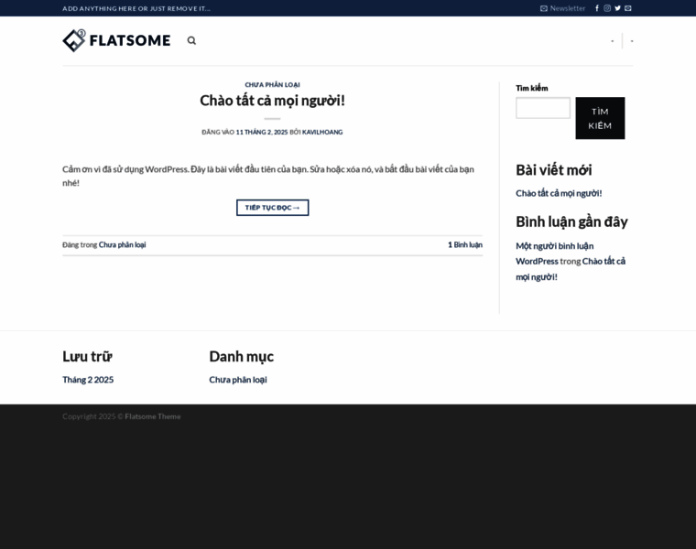The height and width of the screenshot is (549, 696).
Task: Open the post title 'Chào tất cả mọi người!'
Action: pyautogui.click(x=272, y=100)
